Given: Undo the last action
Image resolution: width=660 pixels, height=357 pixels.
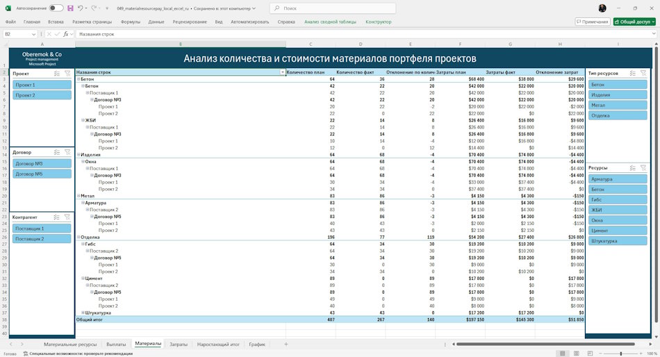Looking at the screenshot, I should pos(80,8).
